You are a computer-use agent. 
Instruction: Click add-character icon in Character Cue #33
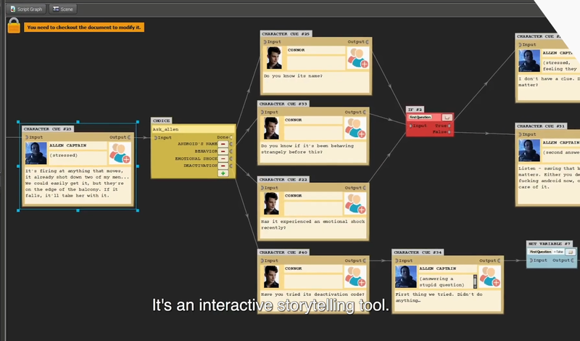tap(355, 127)
